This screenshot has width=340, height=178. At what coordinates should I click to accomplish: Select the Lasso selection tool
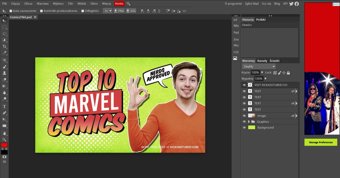pyautogui.click(x=4, y=34)
